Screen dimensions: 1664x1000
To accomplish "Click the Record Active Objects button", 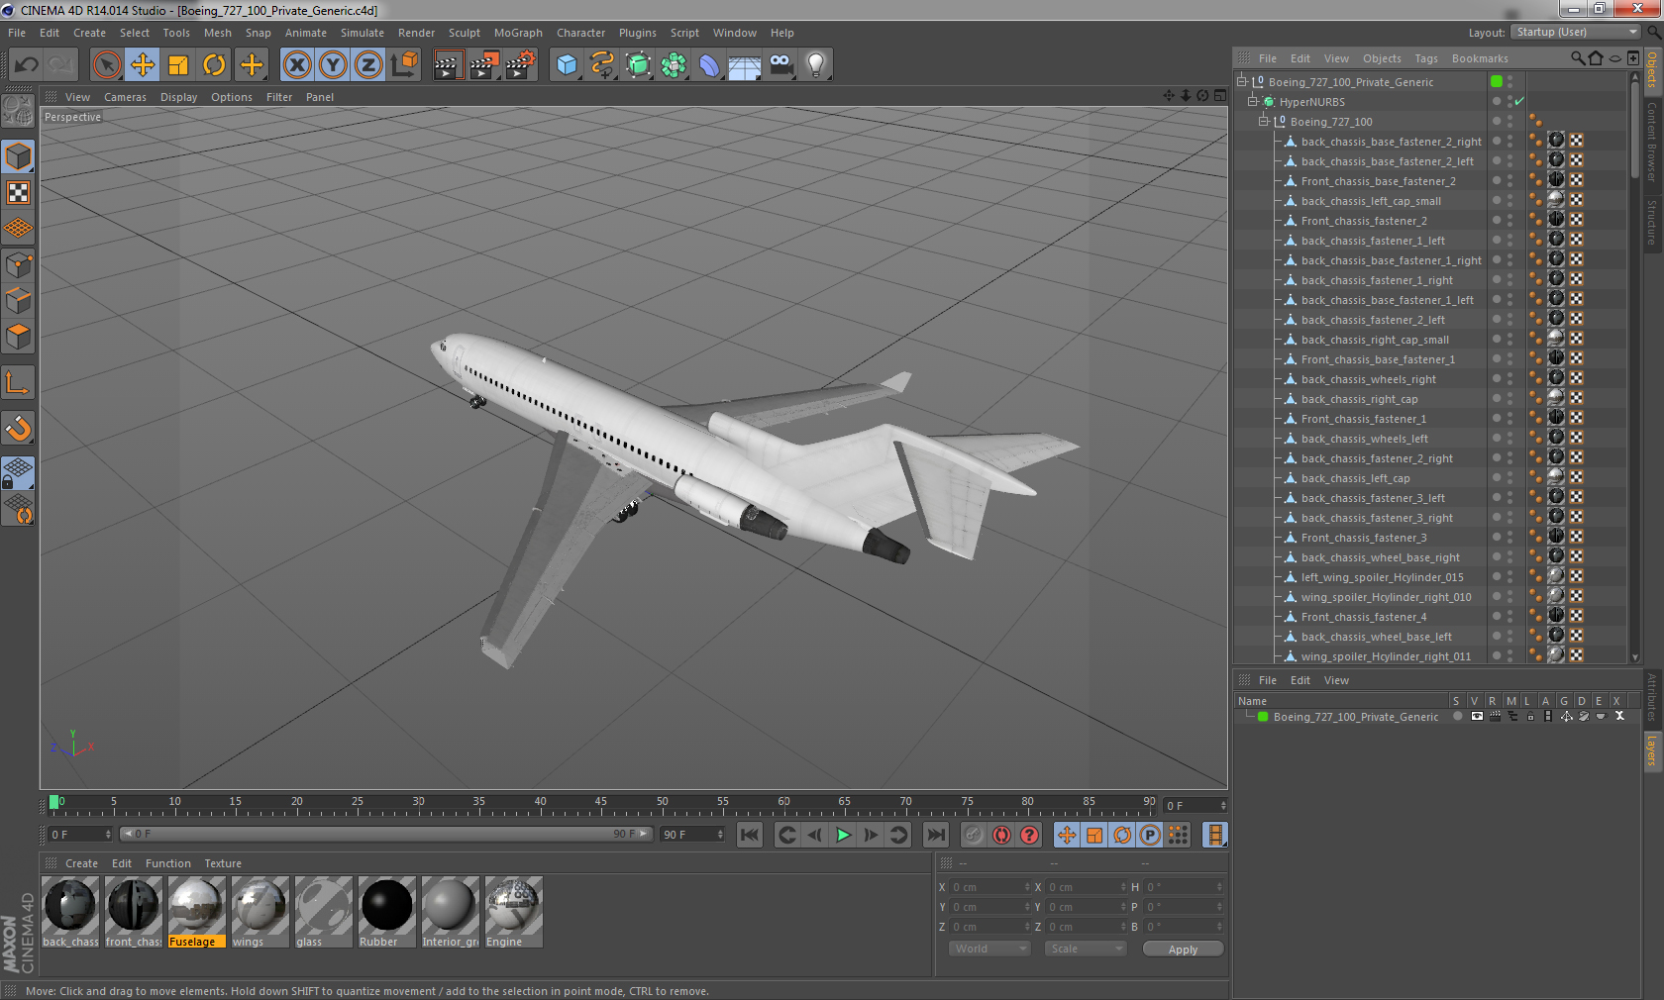I will 974,835.
